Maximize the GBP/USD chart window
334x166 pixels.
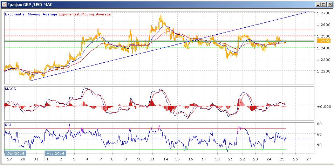(x=323, y=4)
